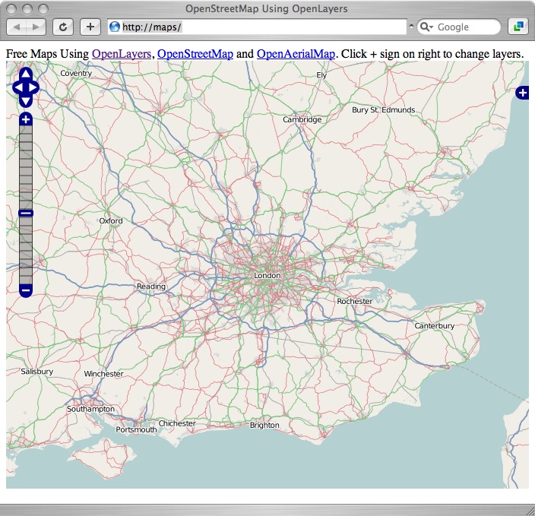535x516 pixels.
Task: Pan the map north with up arrow
Action: pyautogui.click(x=26, y=73)
